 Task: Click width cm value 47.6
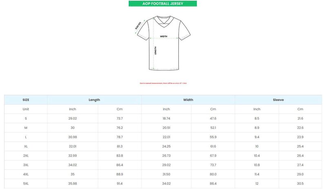tap(213, 118)
